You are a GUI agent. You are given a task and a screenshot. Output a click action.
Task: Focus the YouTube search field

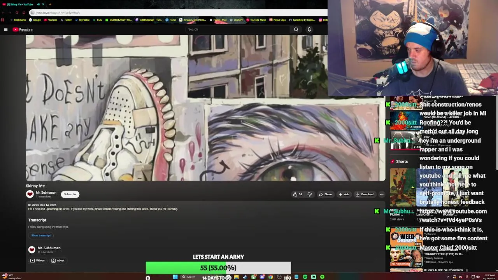coord(238,30)
